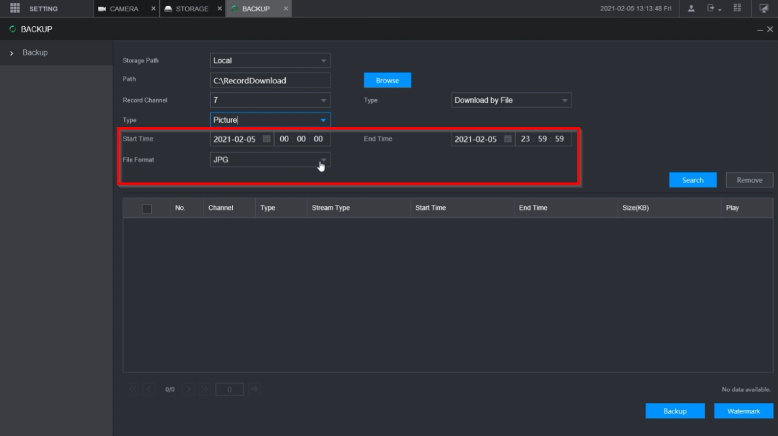Click the Path input field

tap(270, 80)
